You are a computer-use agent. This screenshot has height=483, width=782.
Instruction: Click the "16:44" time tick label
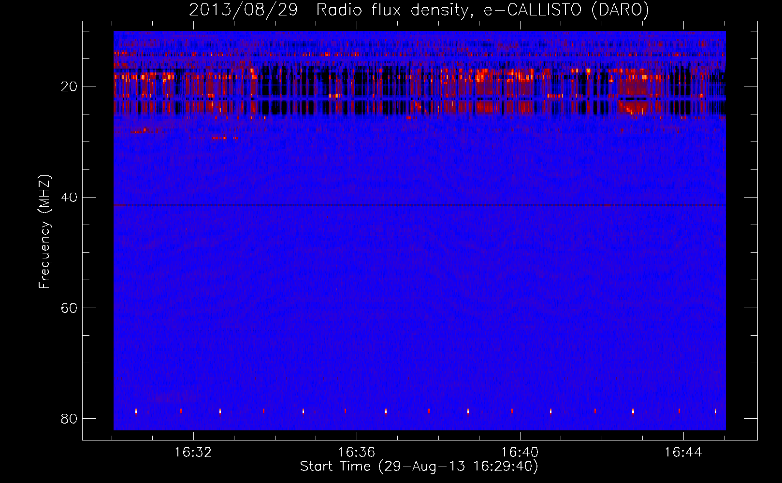(x=683, y=453)
